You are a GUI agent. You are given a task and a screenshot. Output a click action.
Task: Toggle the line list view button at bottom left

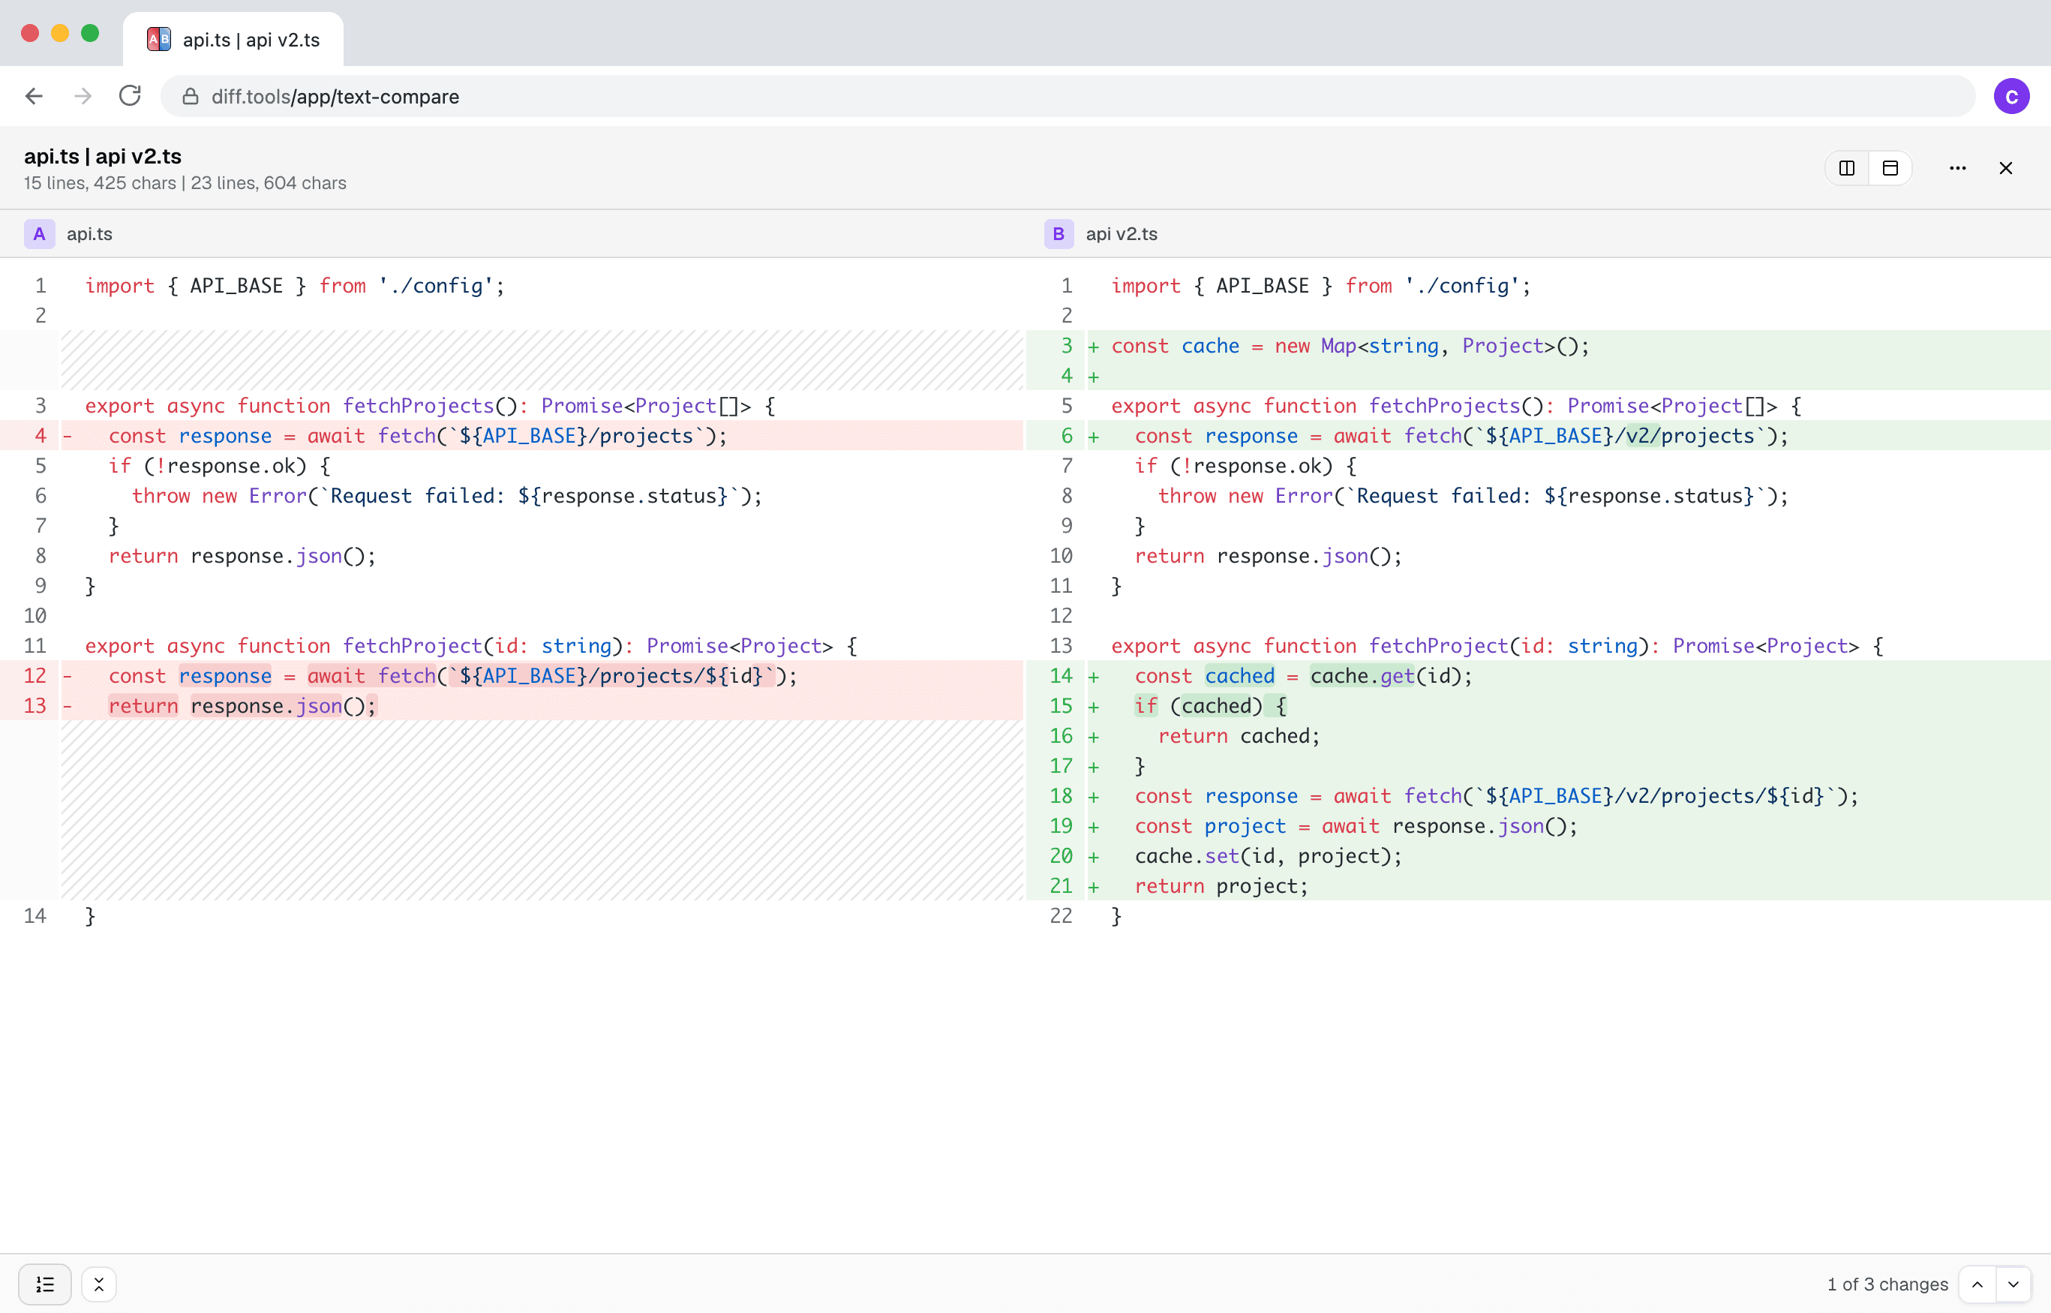click(x=45, y=1284)
